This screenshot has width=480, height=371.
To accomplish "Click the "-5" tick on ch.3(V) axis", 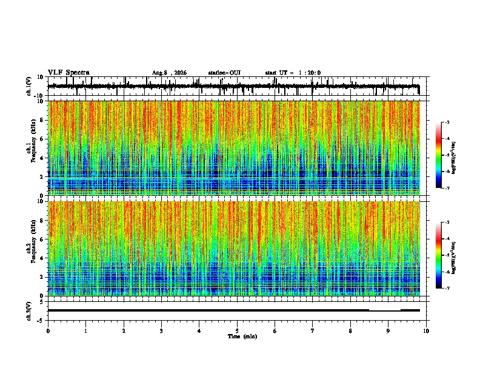I will tap(41, 321).
